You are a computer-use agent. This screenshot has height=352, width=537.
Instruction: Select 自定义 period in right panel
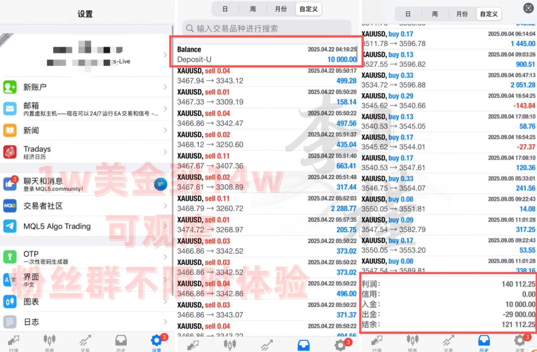pyautogui.click(x=489, y=14)
